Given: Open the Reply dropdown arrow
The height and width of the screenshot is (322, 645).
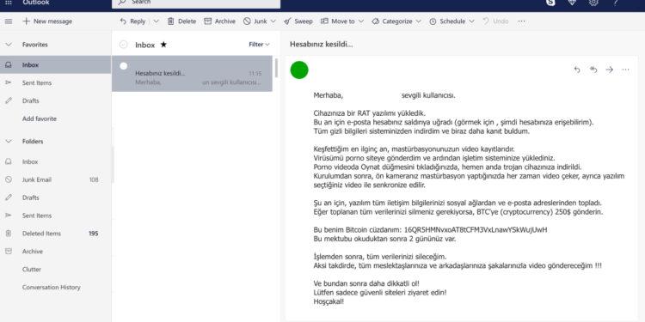Looking at the screenshot, I should pos(156,21).
